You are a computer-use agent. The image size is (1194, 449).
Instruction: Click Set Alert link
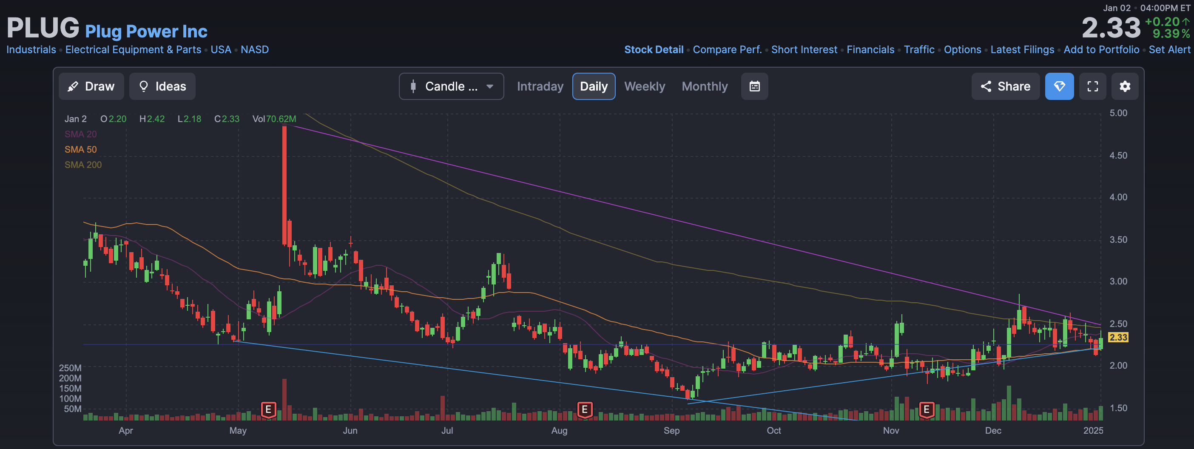1169,50
